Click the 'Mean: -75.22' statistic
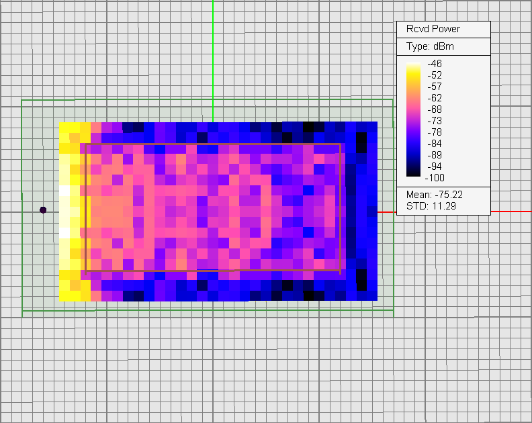Image resolution: width=532 pixels, height=423 pixels. pyautogui.click(x=435, y=195)
